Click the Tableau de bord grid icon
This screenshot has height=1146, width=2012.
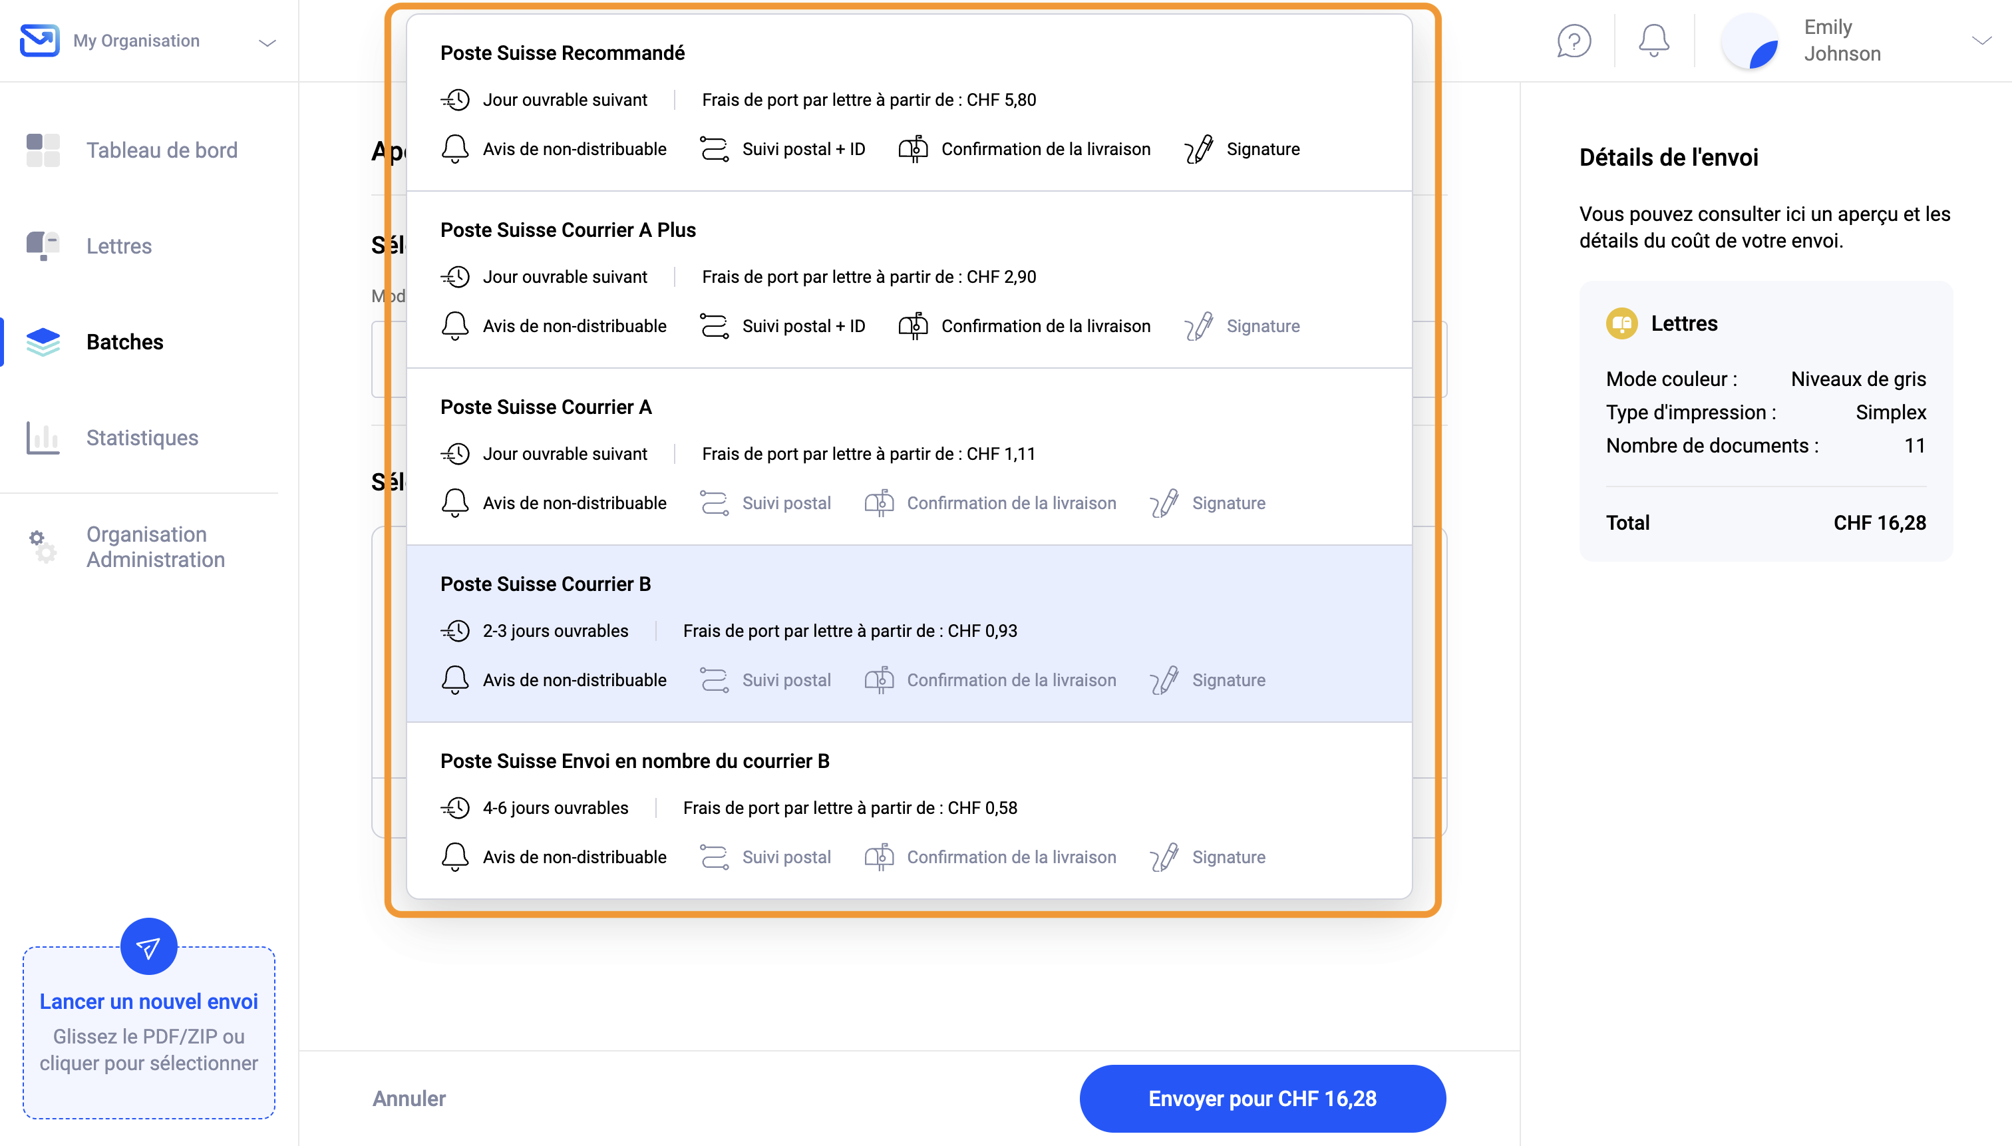pyautogui.click(x=43, y=150)
